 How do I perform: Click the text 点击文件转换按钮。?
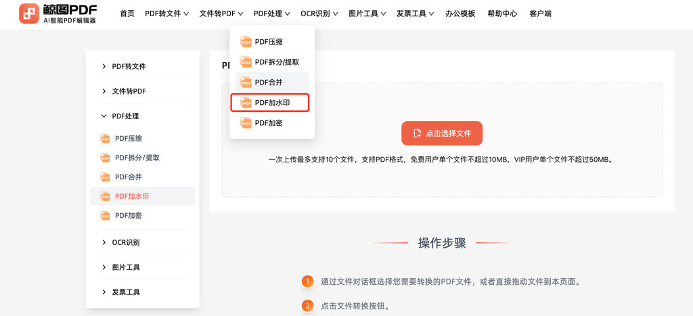coord(355,306)
